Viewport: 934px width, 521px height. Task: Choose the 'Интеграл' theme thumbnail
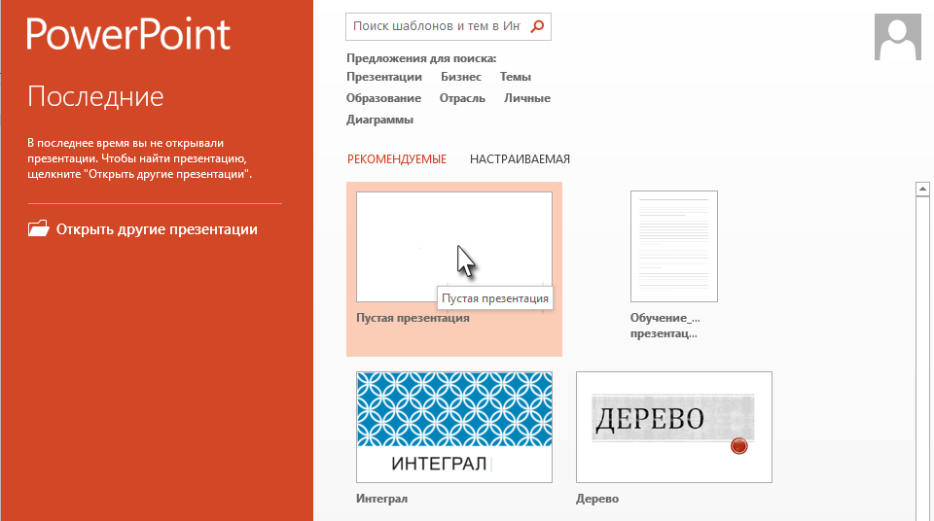click(454, 427)
